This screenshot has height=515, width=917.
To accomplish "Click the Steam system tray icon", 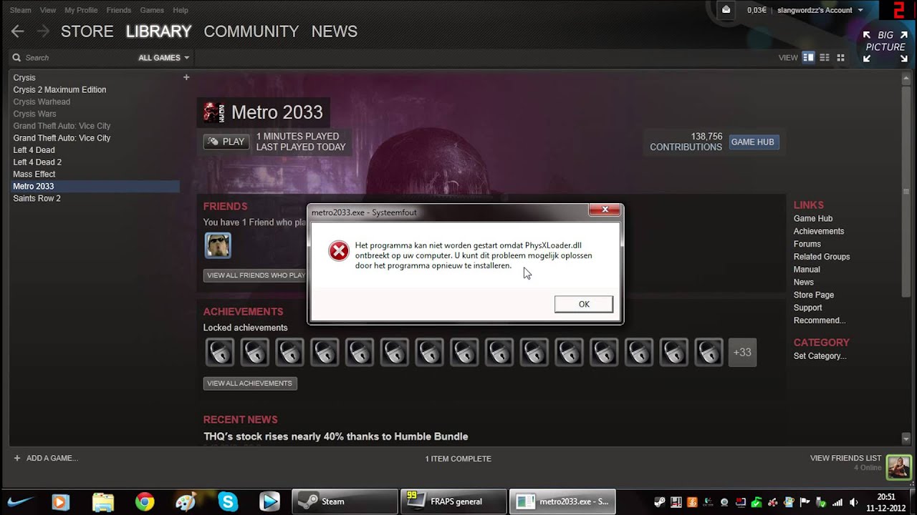I will coord(661,502).
